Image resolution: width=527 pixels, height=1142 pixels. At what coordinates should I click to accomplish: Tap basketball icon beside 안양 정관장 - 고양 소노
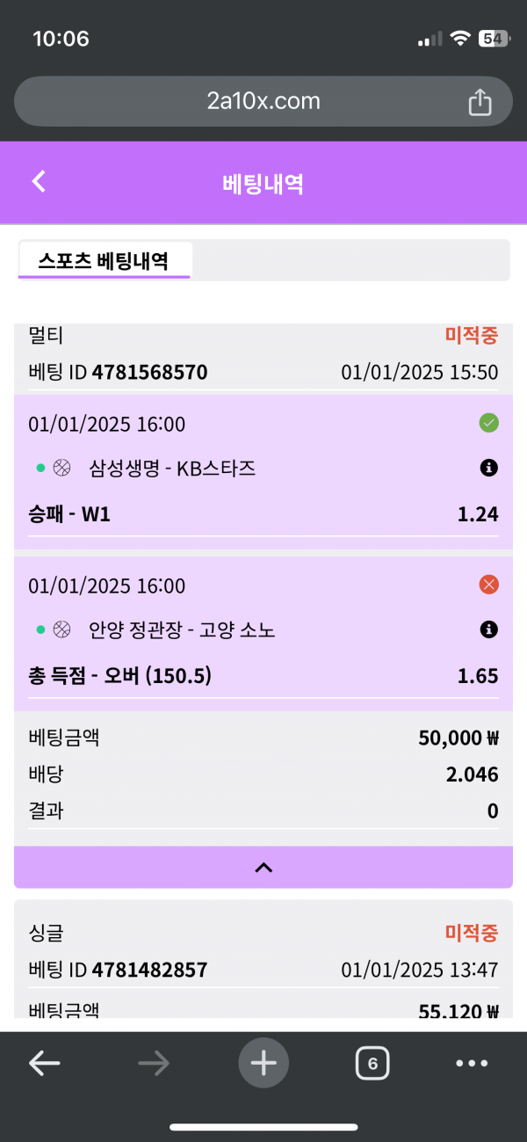(x=61, y=629)
